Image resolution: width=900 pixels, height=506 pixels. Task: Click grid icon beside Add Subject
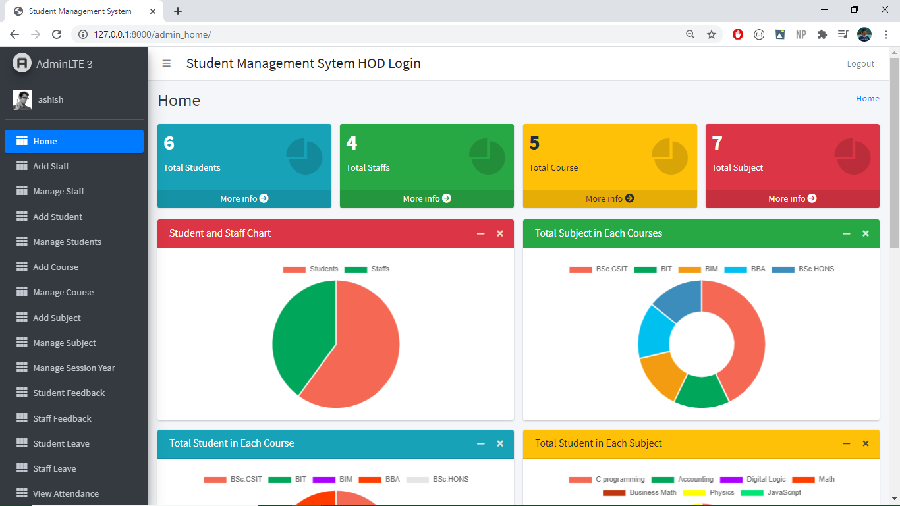point(22,317)
